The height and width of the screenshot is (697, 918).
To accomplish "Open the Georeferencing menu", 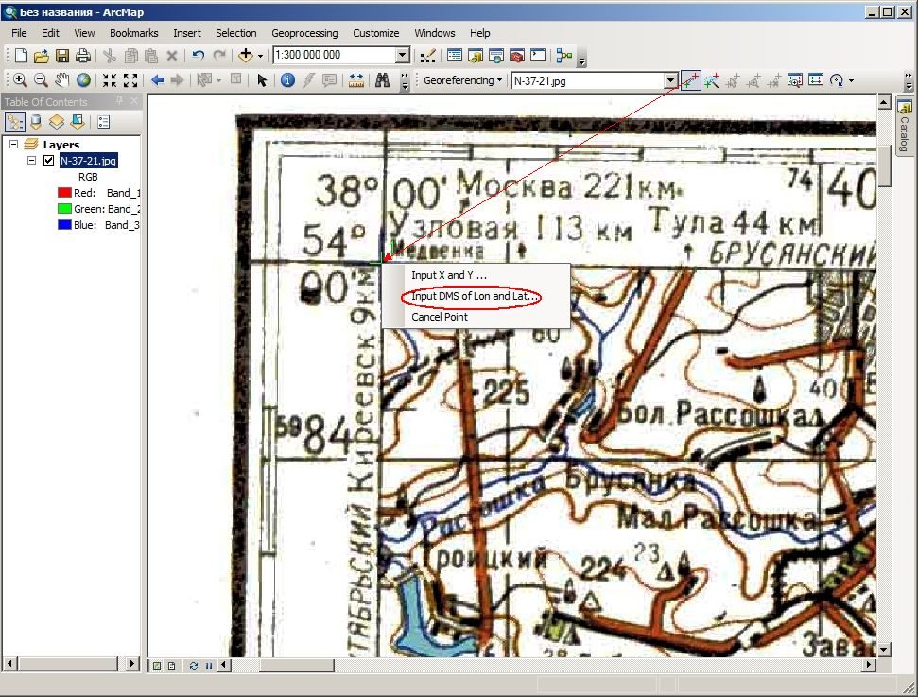I will pos(462,80).
